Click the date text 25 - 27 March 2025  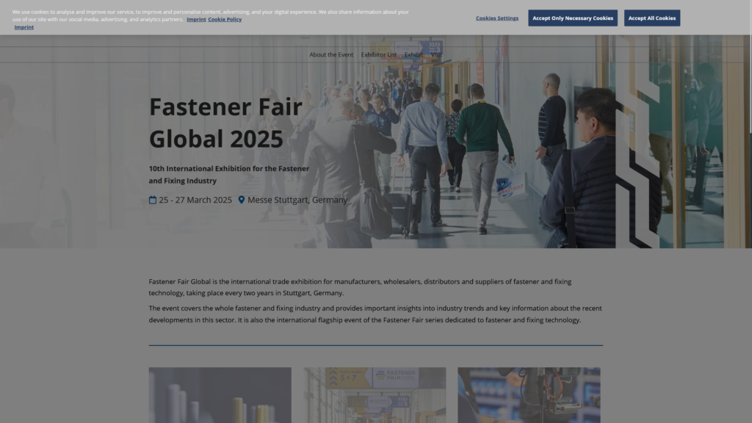tap(195, 200)
